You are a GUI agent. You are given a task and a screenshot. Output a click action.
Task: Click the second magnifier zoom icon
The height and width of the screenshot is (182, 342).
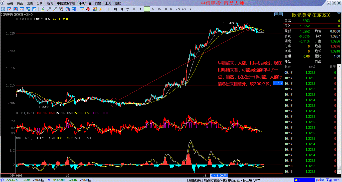[x=55, y=9]
